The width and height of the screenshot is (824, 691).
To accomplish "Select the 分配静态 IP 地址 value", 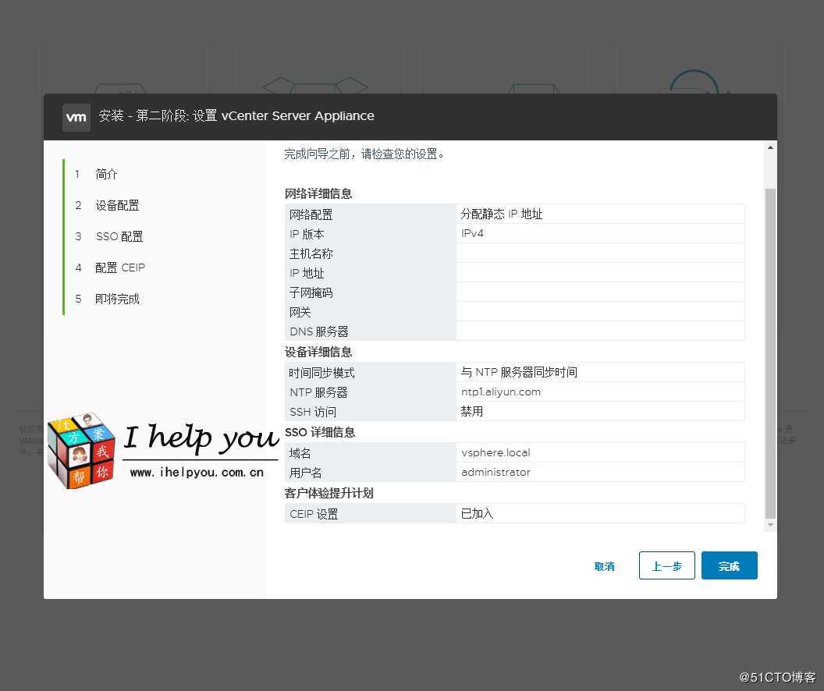I will tap(501, 214).
